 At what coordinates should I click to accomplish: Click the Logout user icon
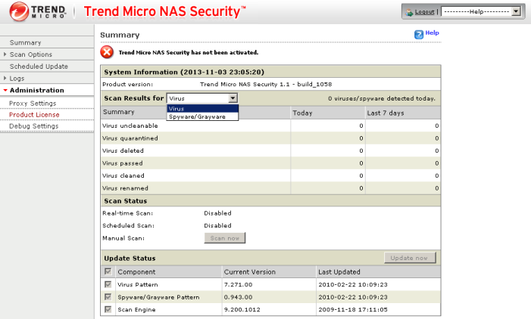pos(410,12)
